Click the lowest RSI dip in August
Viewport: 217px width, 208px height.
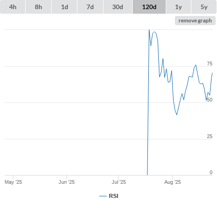click(x=177, y=115)
